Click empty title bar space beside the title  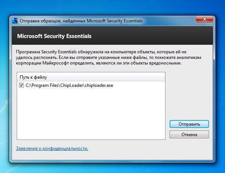pyautogui.click(x=167, y=21)
